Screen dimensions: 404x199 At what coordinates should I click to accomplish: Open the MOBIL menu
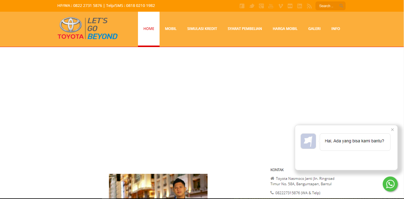pyautogui.click(x=171, y=29)
